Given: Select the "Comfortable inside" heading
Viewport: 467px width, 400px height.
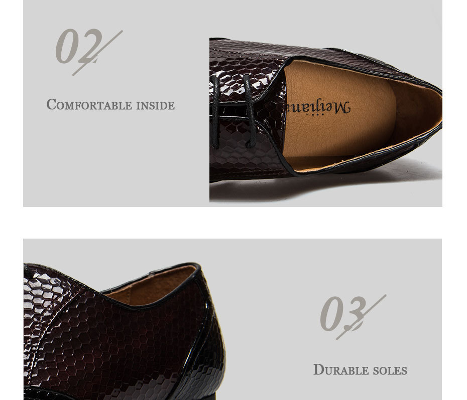Looking at the screenshot, I should pyautogui.click(x=110, y=105).
